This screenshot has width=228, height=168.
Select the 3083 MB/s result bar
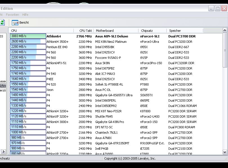tap(28, 36)
